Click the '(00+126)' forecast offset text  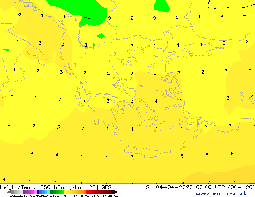click(241, 187)
